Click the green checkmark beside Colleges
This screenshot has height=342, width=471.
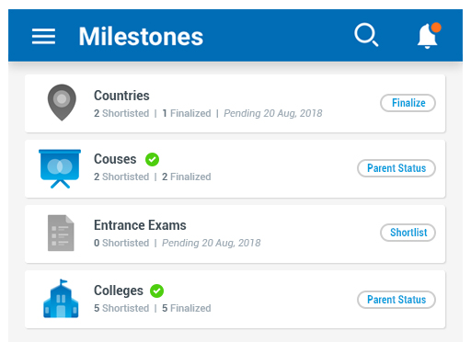click(x=156, y=291)
